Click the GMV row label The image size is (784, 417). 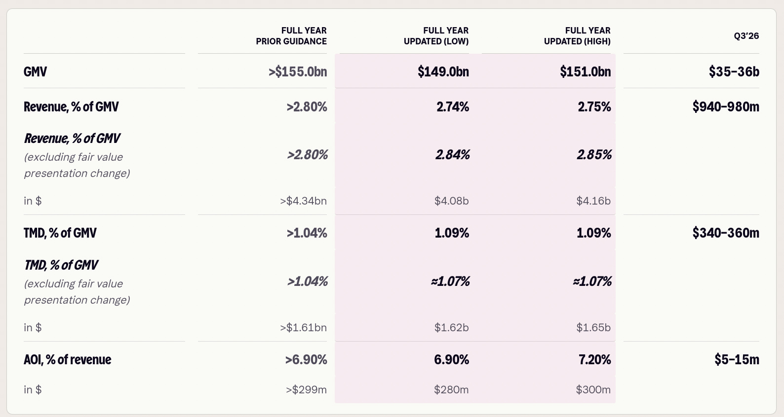tap(35, 72)
